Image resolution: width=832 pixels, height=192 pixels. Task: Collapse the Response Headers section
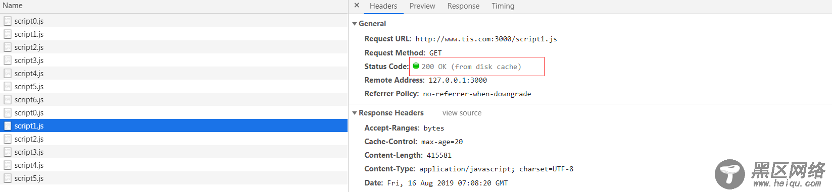[355, 113]
